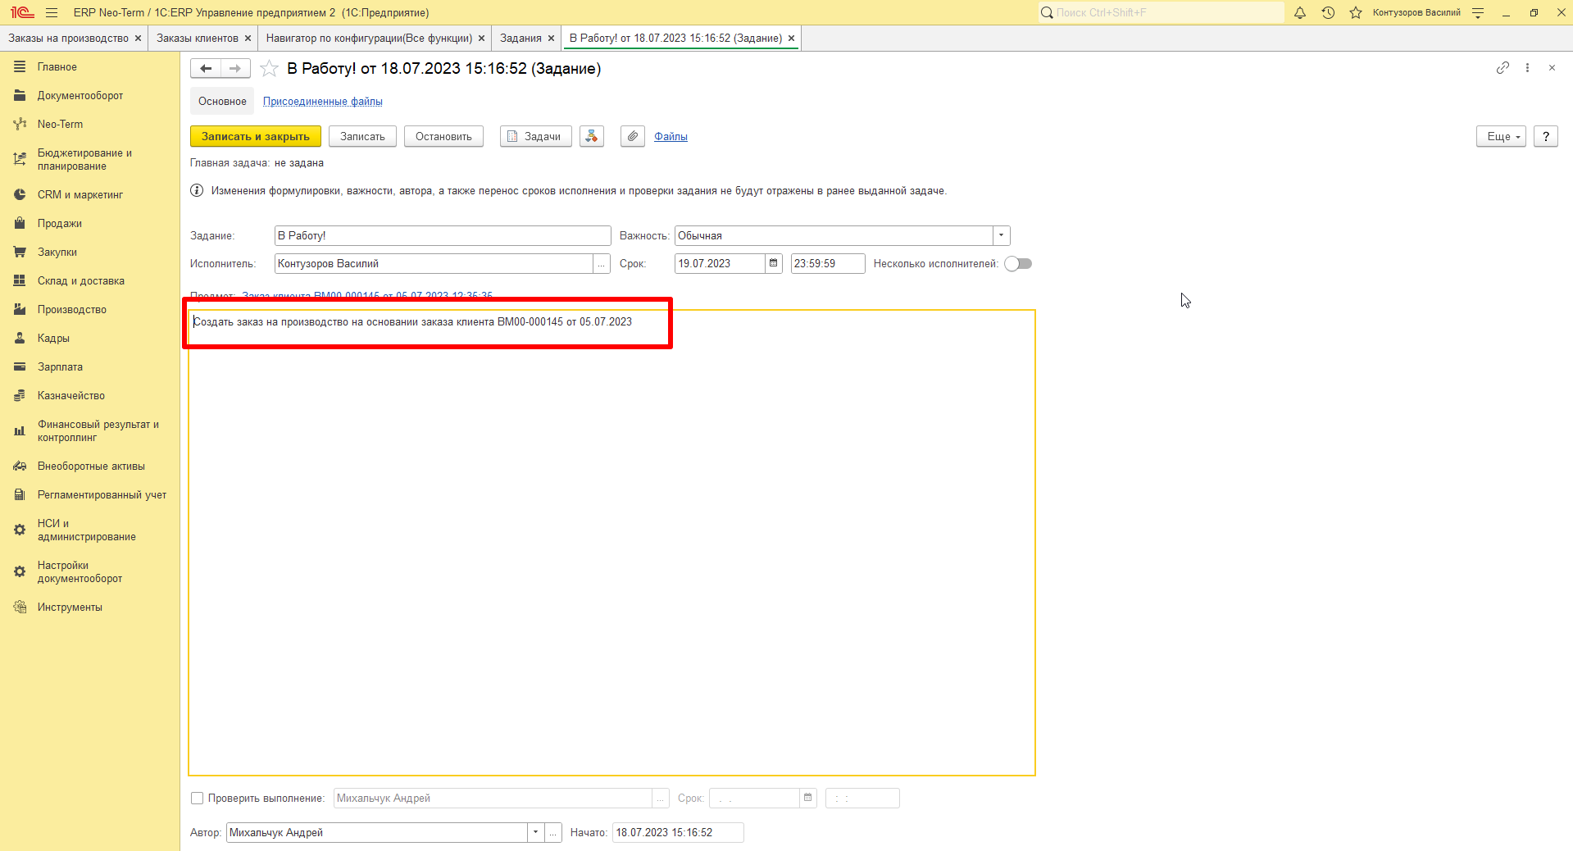
Task: Open help with the question mark button
Action: point(1545,136)
